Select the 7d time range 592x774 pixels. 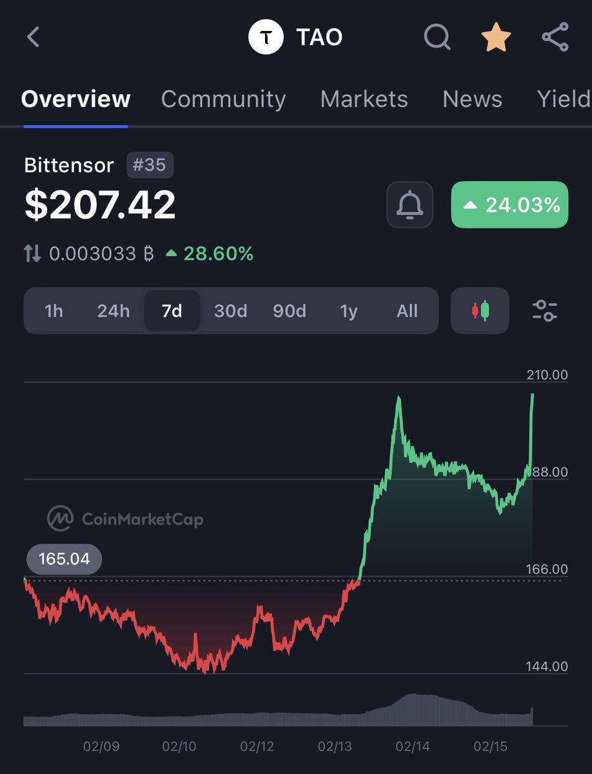coord(172,311)
